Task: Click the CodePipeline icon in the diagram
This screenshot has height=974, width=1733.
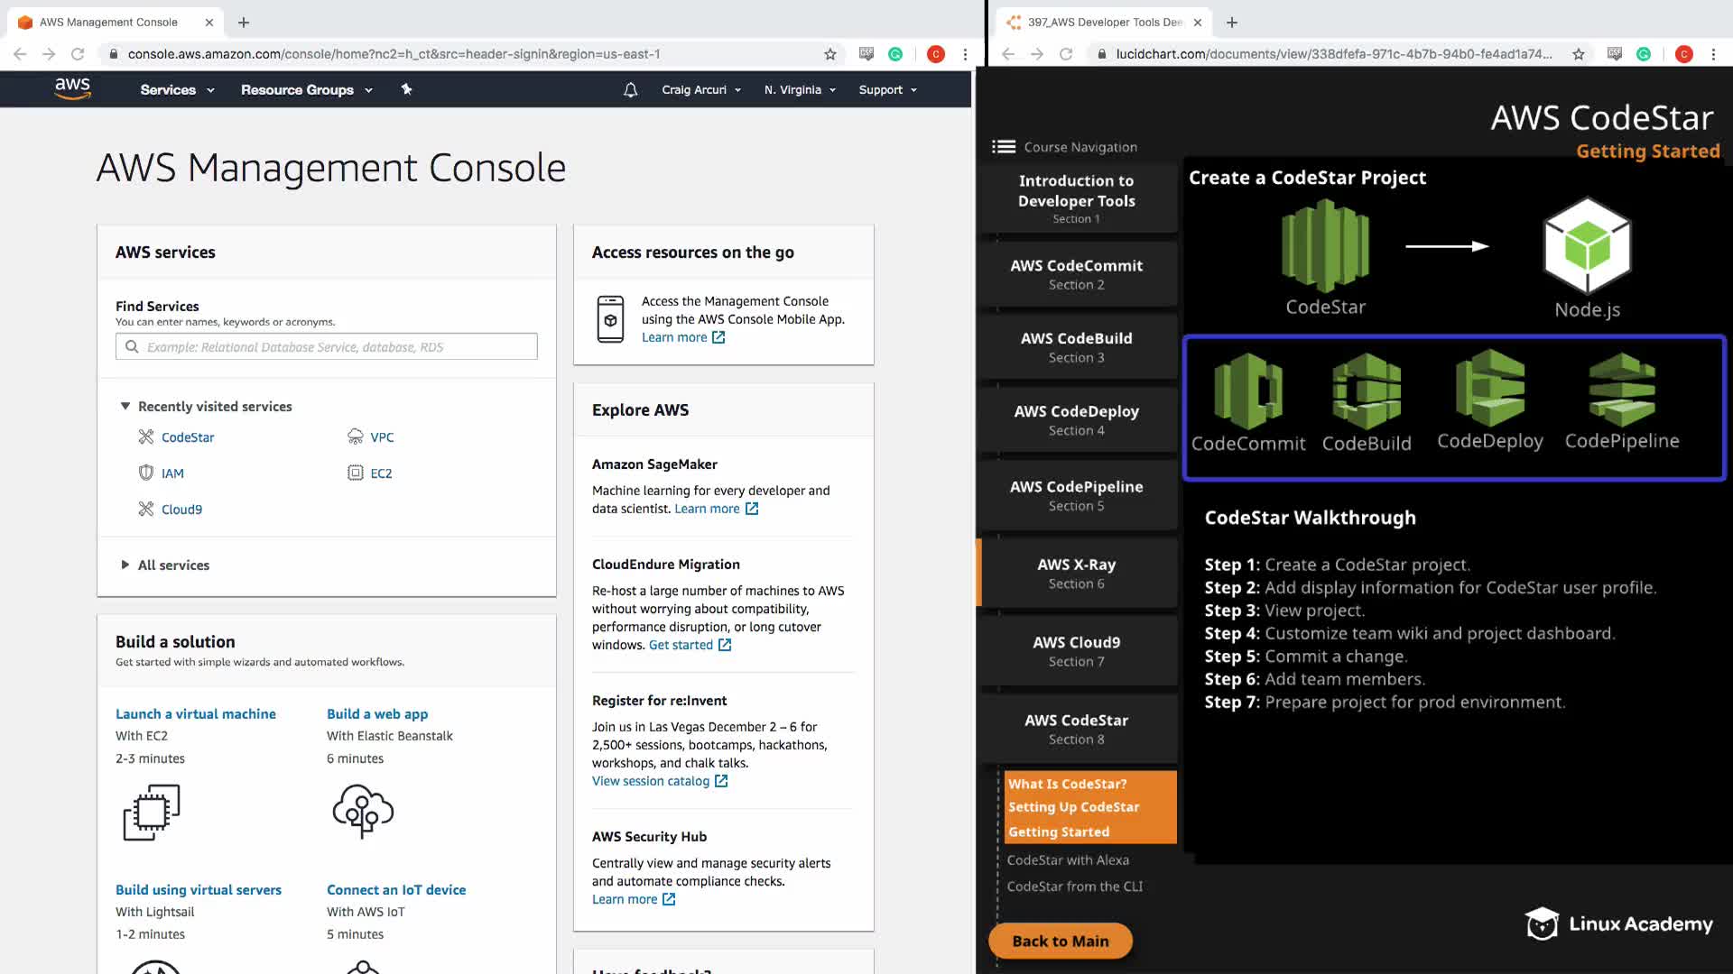Action: [x=1622, y=391]
